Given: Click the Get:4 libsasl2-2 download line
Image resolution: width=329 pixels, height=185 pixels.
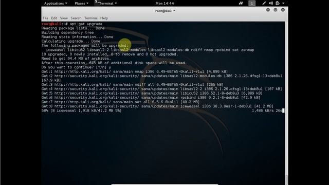Looking at the screenshot, I should pos(162,89).
